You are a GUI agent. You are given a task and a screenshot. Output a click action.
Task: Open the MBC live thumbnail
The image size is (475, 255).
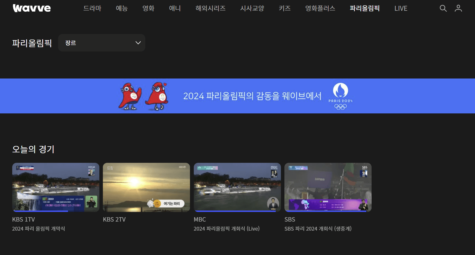point(237,187)
